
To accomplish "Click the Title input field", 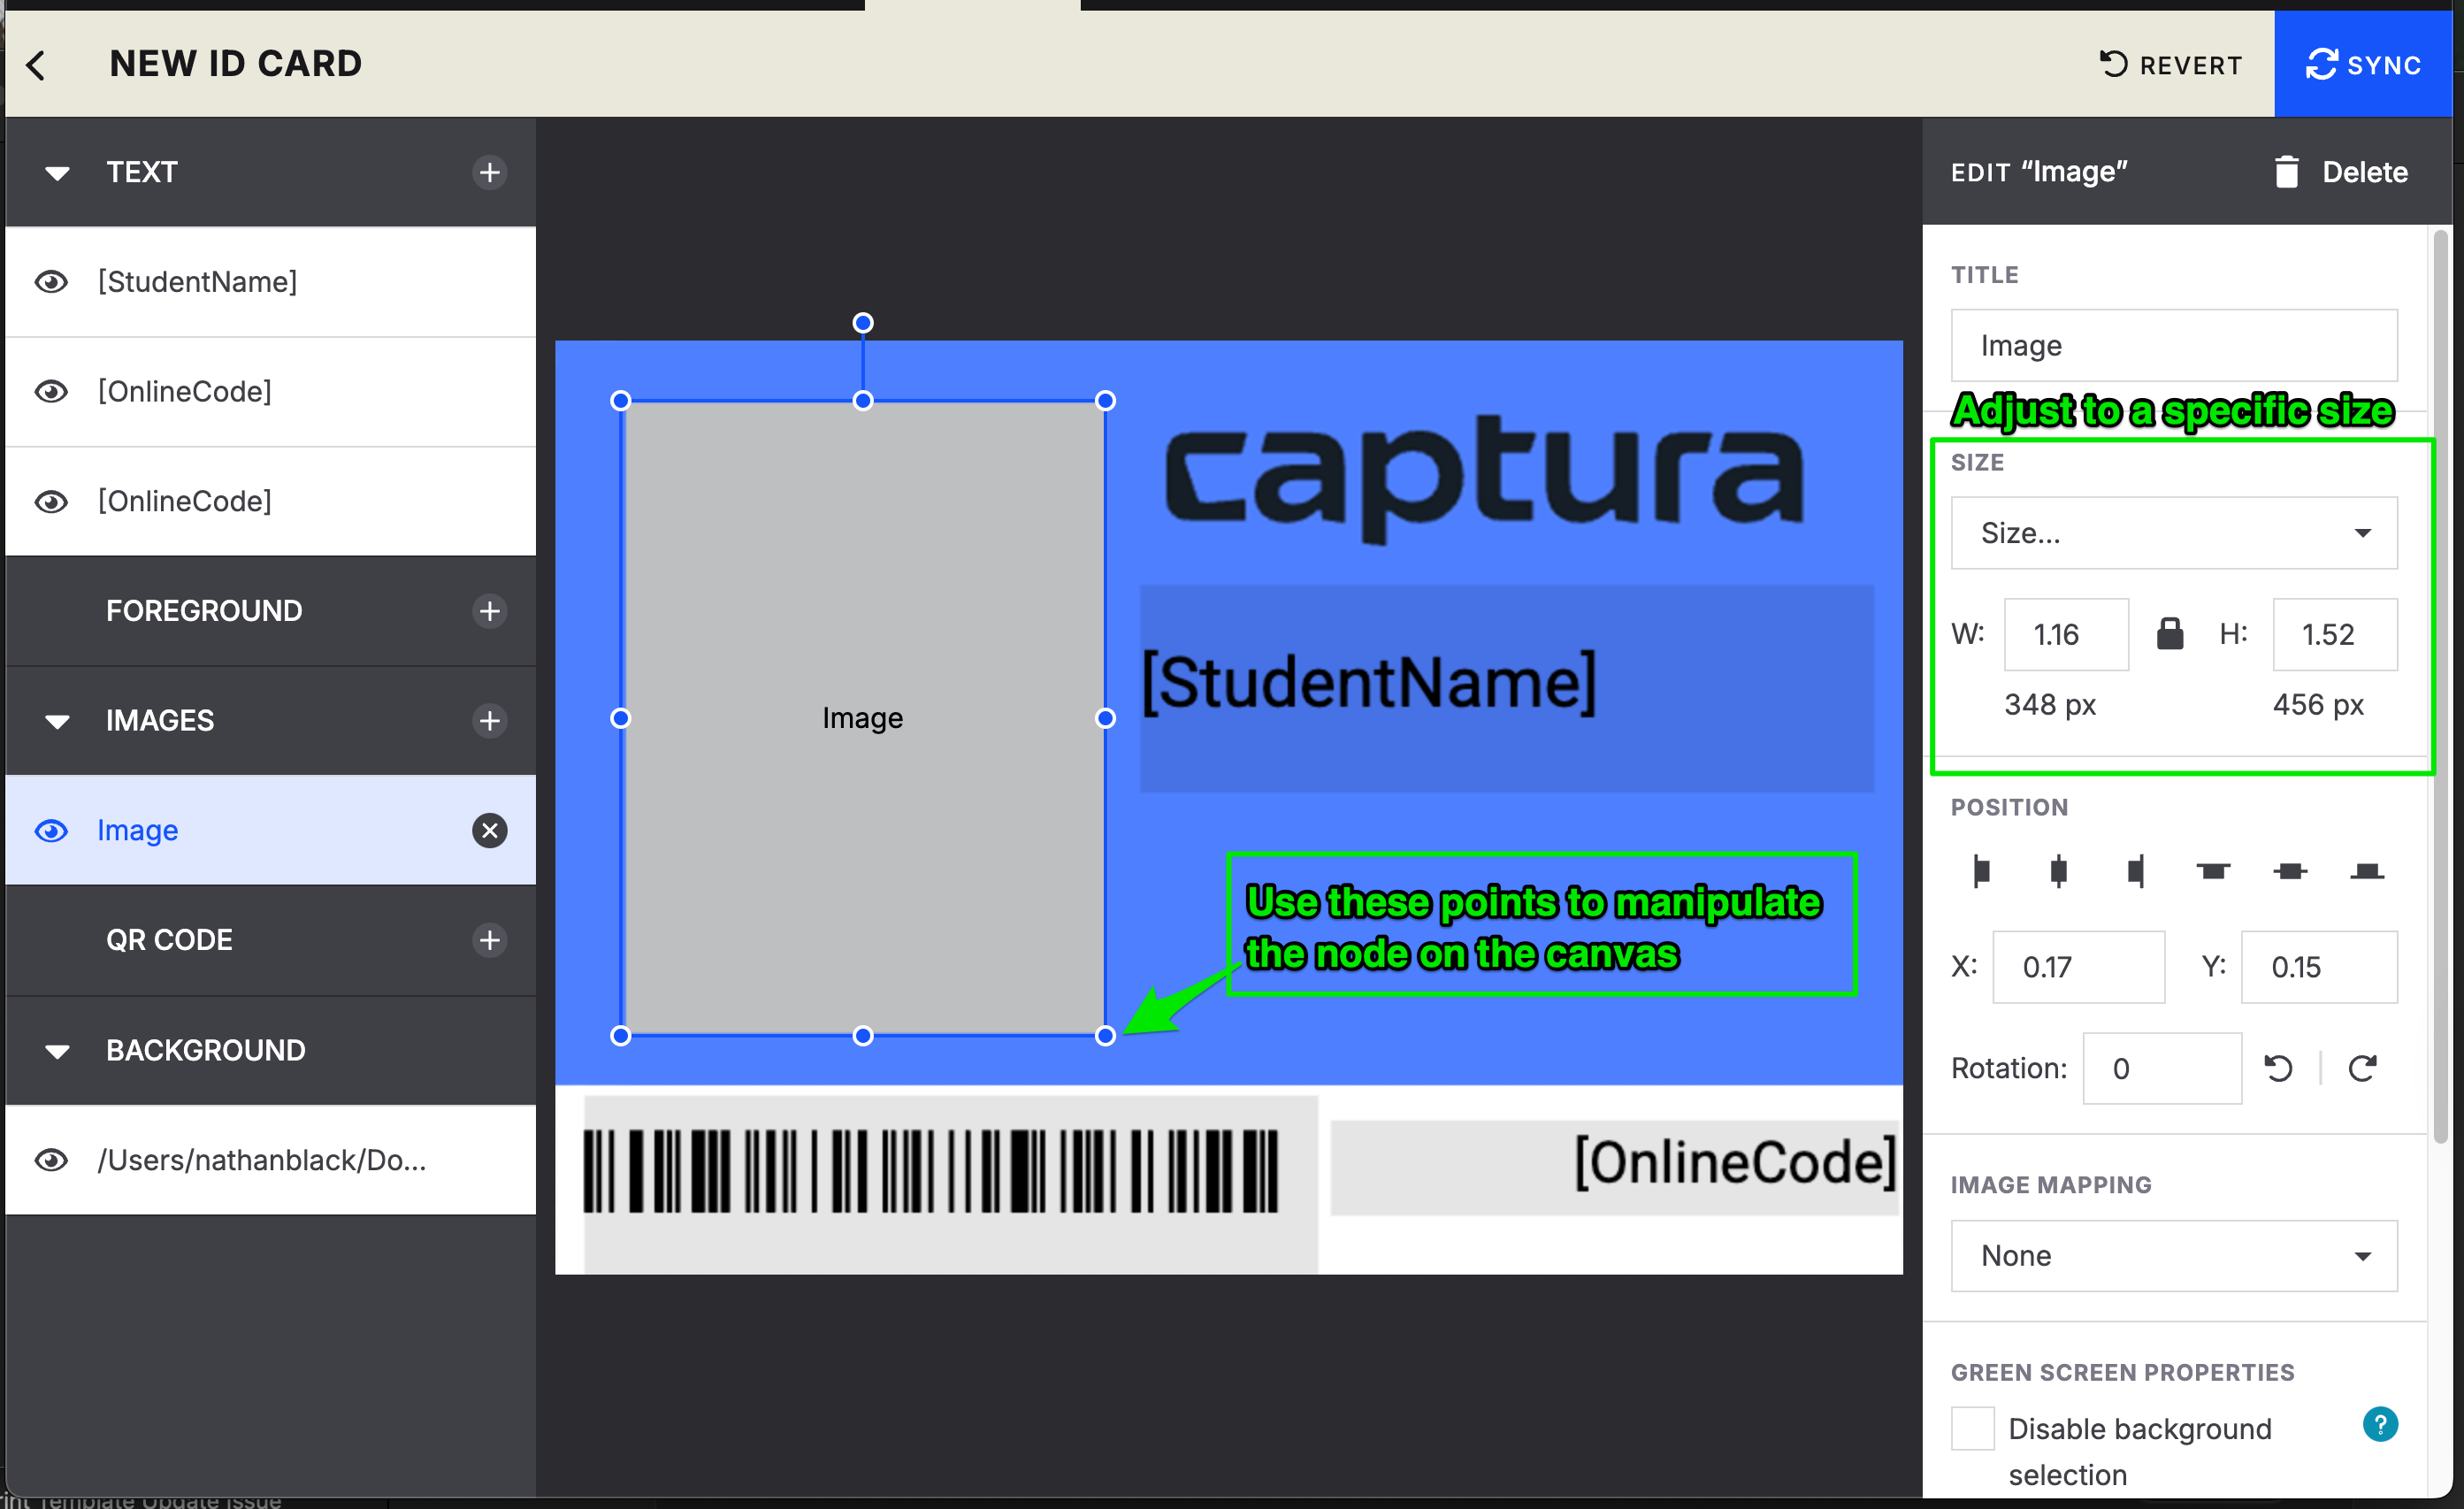I will (x=2174, y=345).
